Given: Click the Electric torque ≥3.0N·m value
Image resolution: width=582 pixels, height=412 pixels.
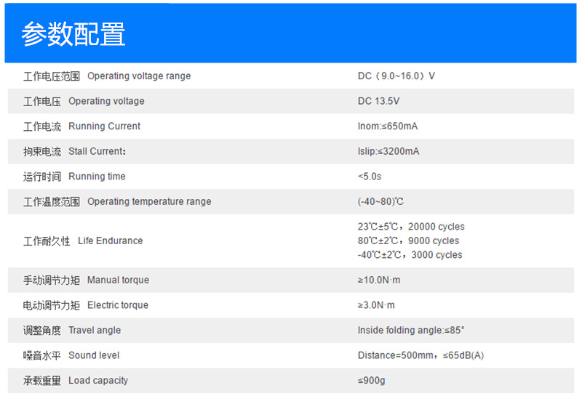Looking at the screenshot, I should point(376,305).
